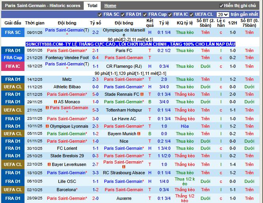Click the 1/2H column header
The width and height of the screenshot is (263, 203).
point(233,23)
